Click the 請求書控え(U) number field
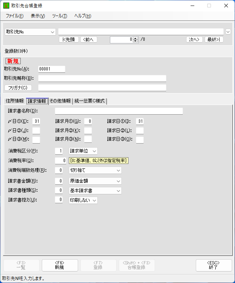The image size is (235, 283). click(x=59, y=200)
